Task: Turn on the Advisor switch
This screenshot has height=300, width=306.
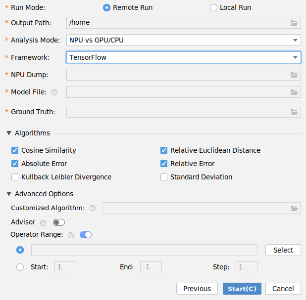Action: (59, 222)
